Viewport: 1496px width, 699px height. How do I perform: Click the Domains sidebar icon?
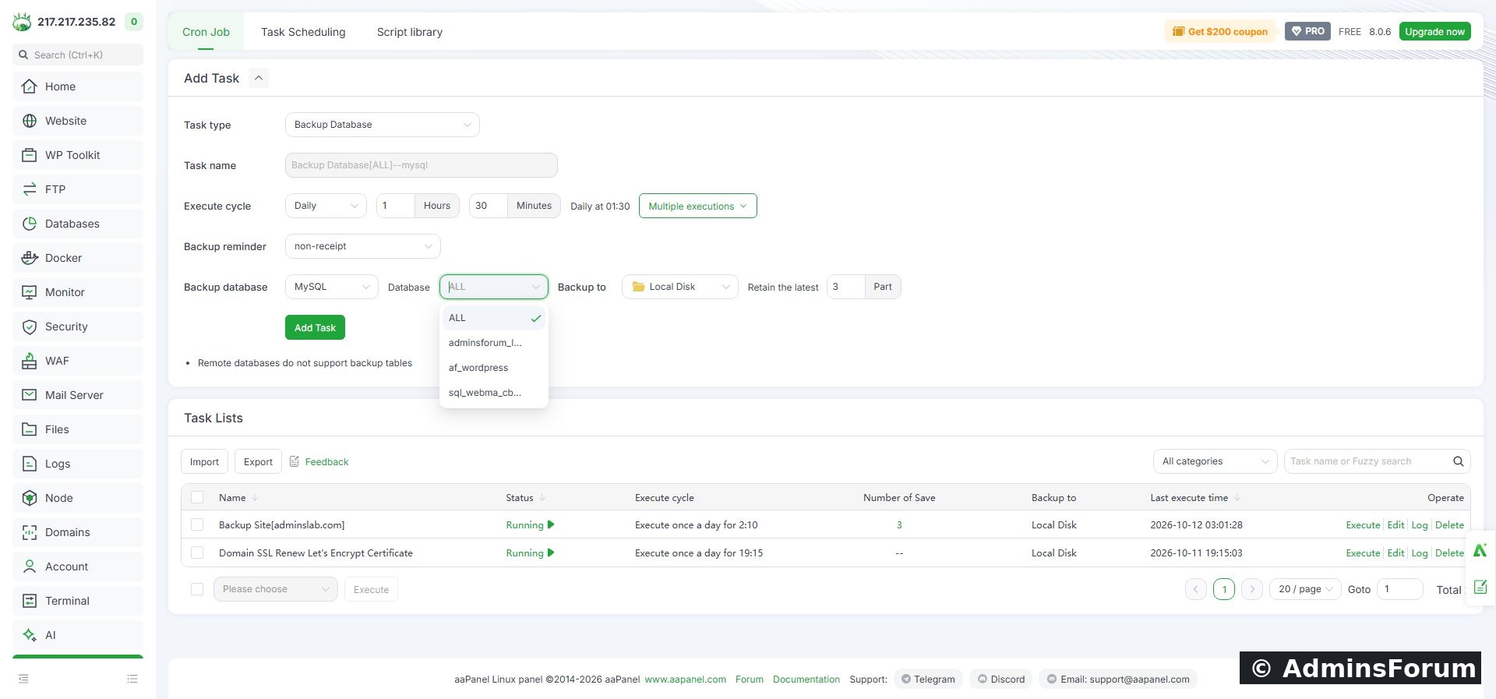coord(30,532)
